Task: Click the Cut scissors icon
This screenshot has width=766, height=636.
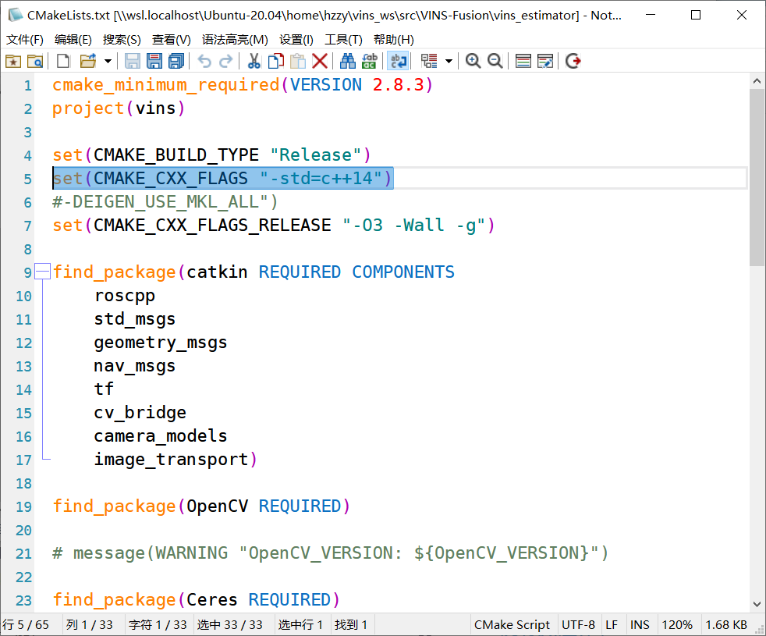Action: click(254, 61)
